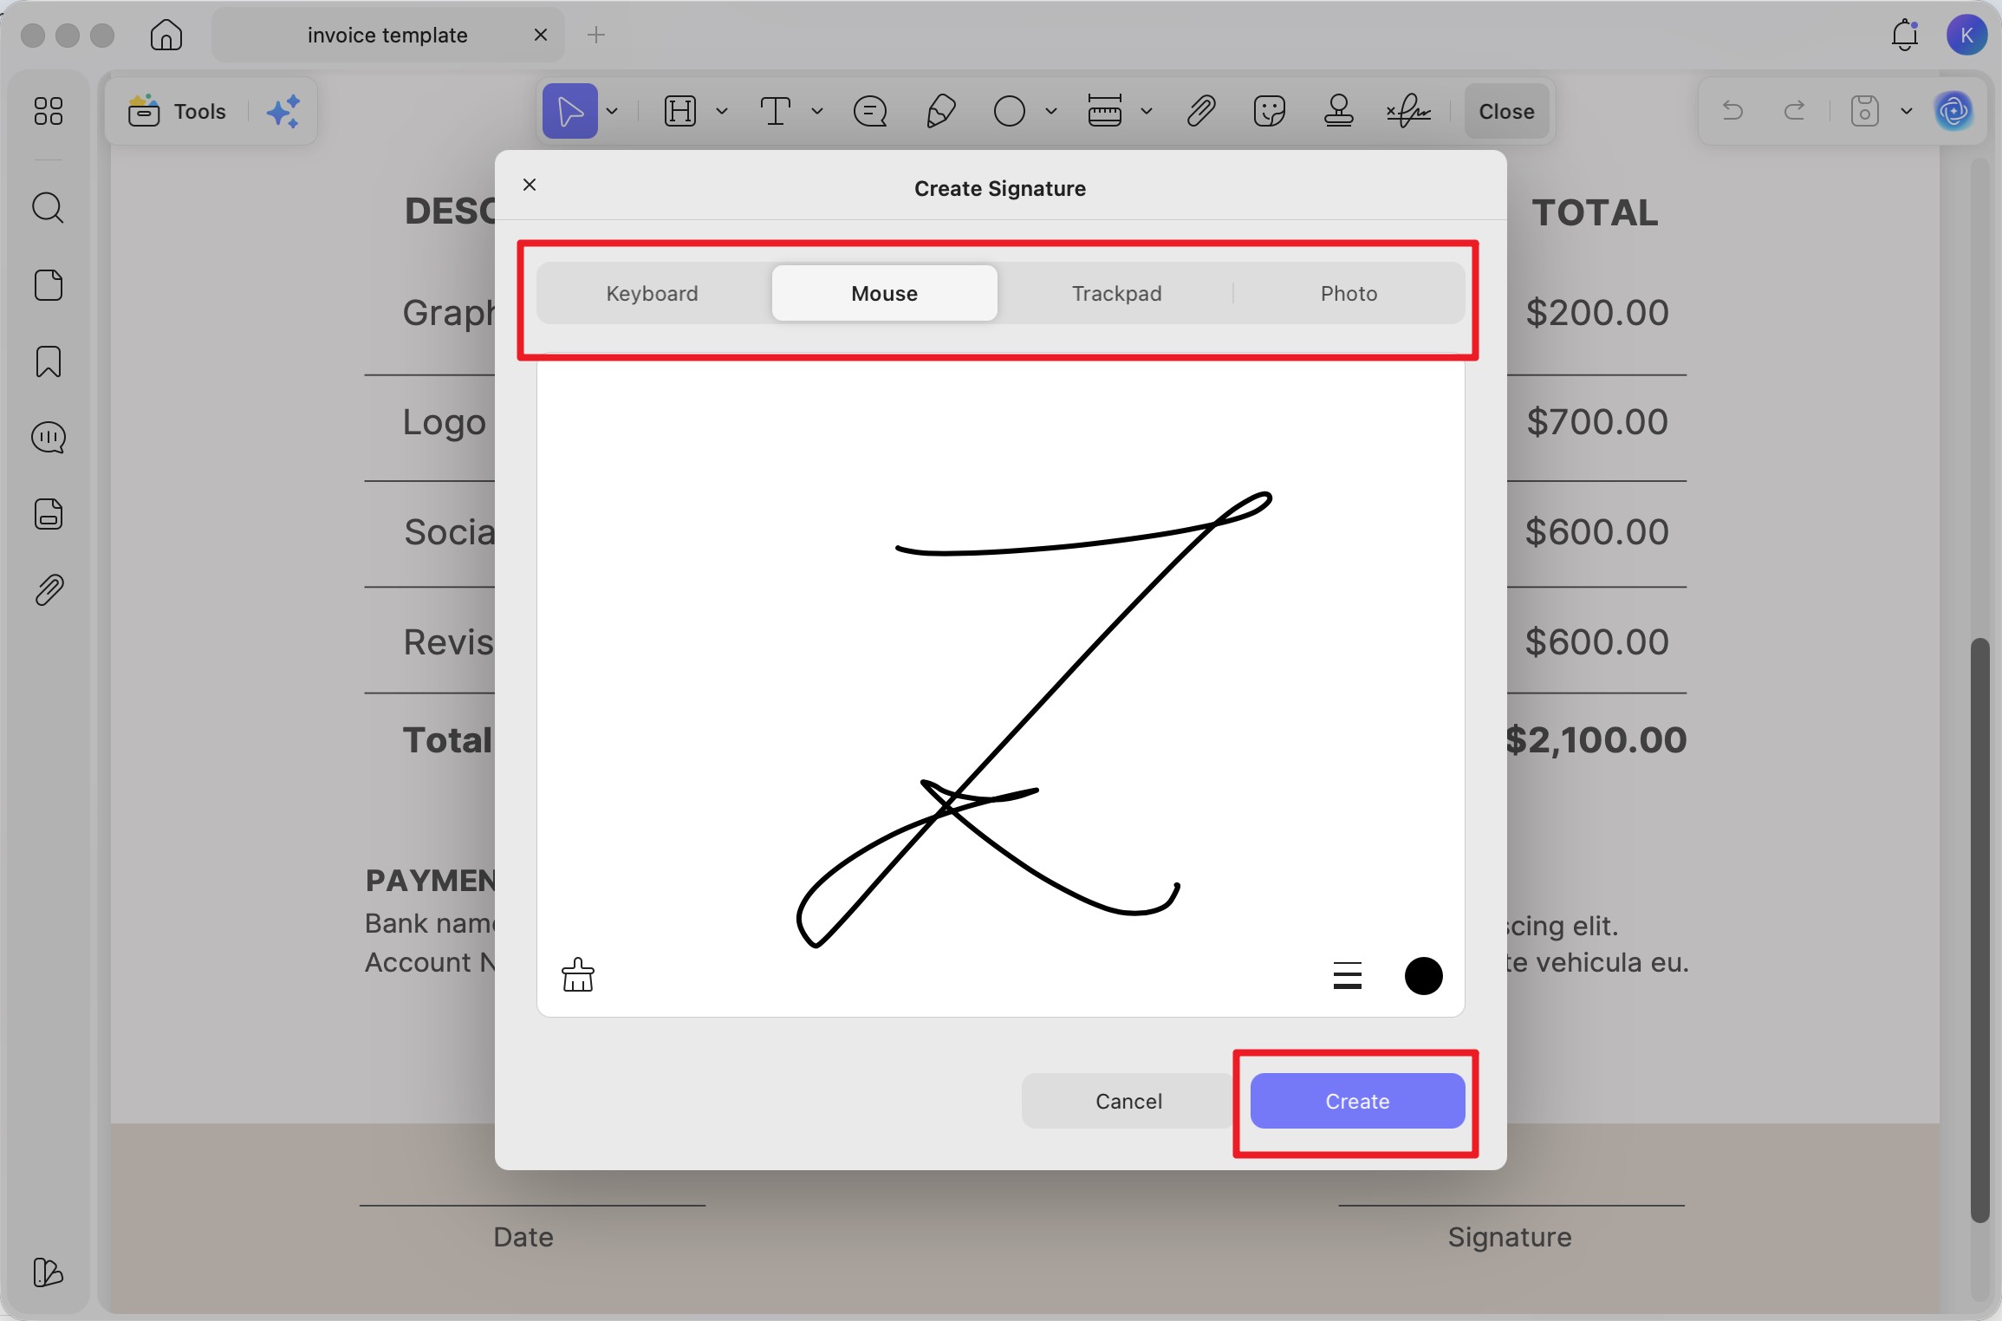This screenshot has width=2002, height=1321.
Task: Open the AI assistant swirl icon
Action: (x=1953, y=111)
